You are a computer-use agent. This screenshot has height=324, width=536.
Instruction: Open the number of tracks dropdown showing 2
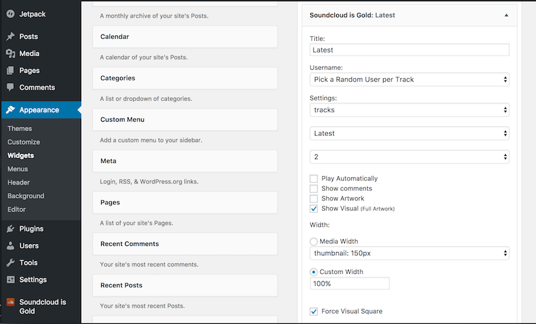click(x=410, y=157)
